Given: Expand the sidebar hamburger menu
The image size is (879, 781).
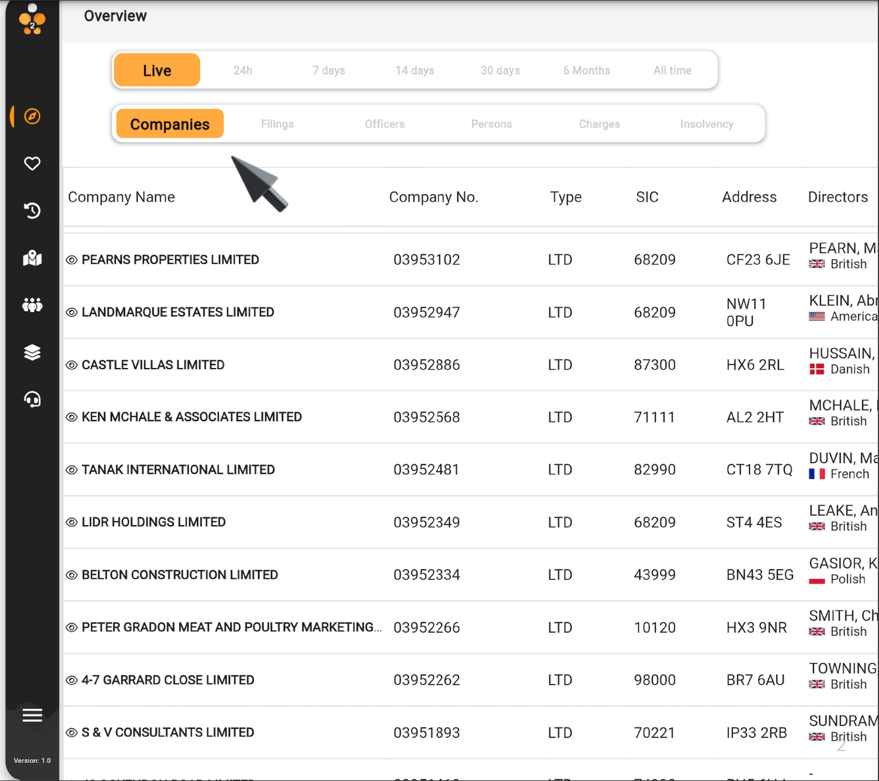Looking at the screenshot, I should pyautogui.click(x=32, y=715).
